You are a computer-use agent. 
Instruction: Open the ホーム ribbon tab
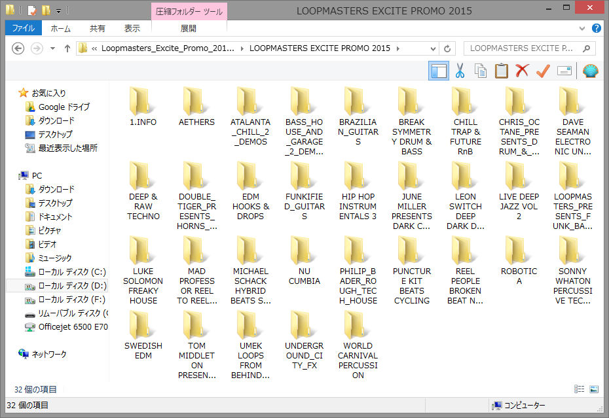tap(61, 28)
